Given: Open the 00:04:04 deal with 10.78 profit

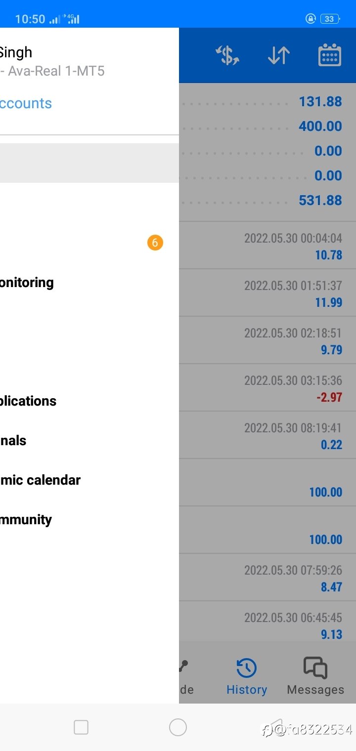Looking at the screenshot, I should click(267, 246).
